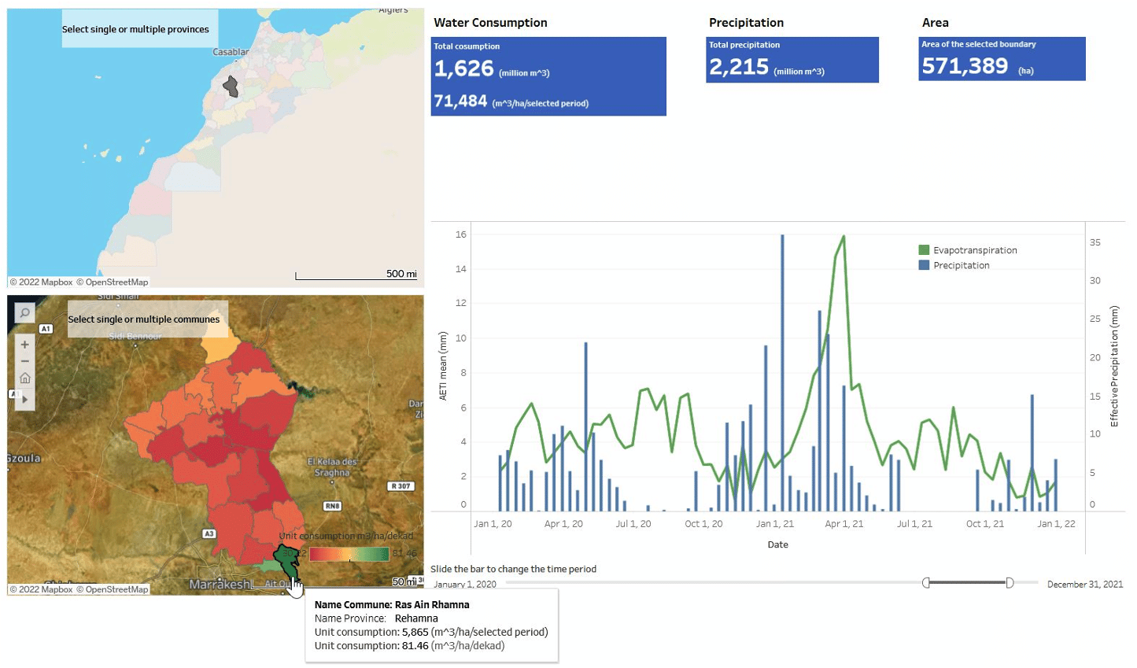This screenshot has height=668, width=1137.
Task: Click the 'Unit consumption m3/ha/dekad' legend title
Action: [x=346, y=536]
